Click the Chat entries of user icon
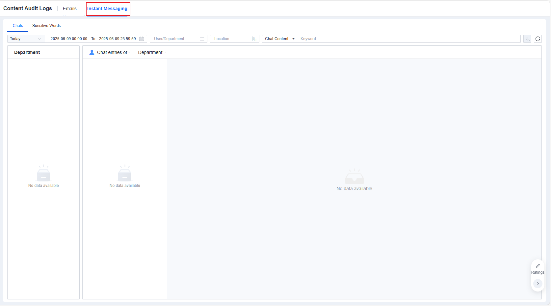Viewport: 551px width, 306px height. tap(92, 52)
